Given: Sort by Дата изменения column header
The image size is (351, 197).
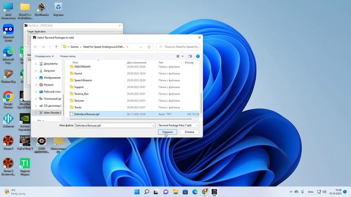Looking at the screenshot, I should pyautogui.click(x=137, y=62).
